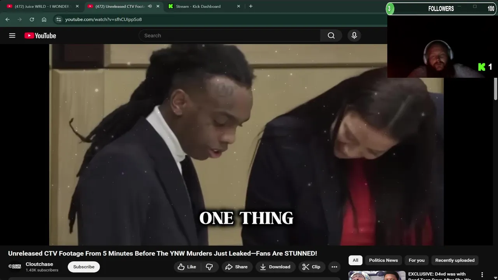
Task: Subscribe to Cloutchase channel
Action: click(84, 267)
